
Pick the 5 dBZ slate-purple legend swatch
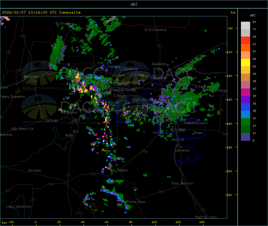pyautogui.click(x=245, y=137)
